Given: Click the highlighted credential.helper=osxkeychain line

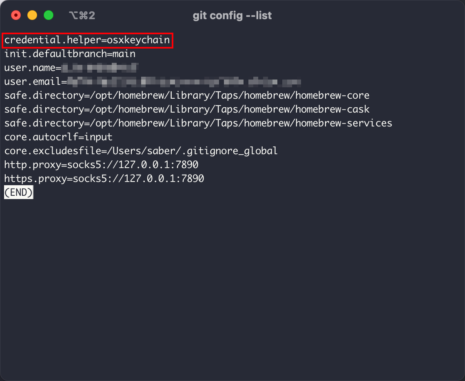Looking at the screenshot, I should tap(87, 40).
